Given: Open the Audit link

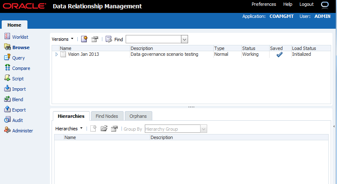Looking at the screenshot, I should click(17, 120).
